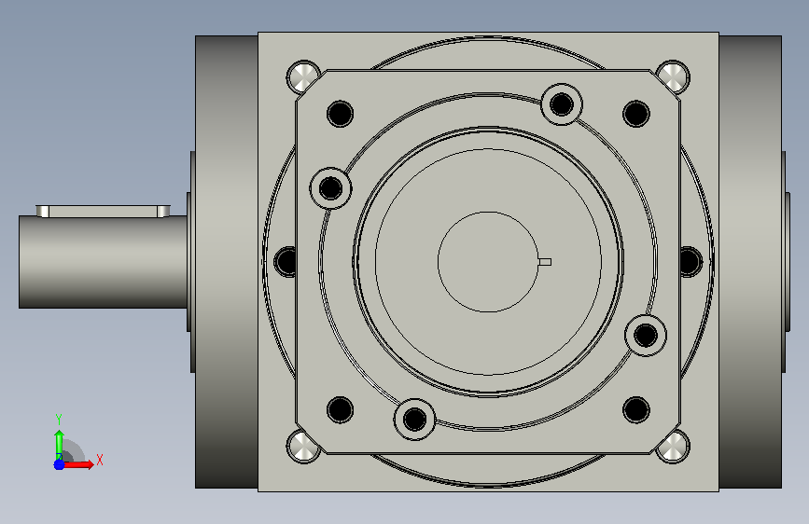Select the protruding output shaft on the left

103,262
